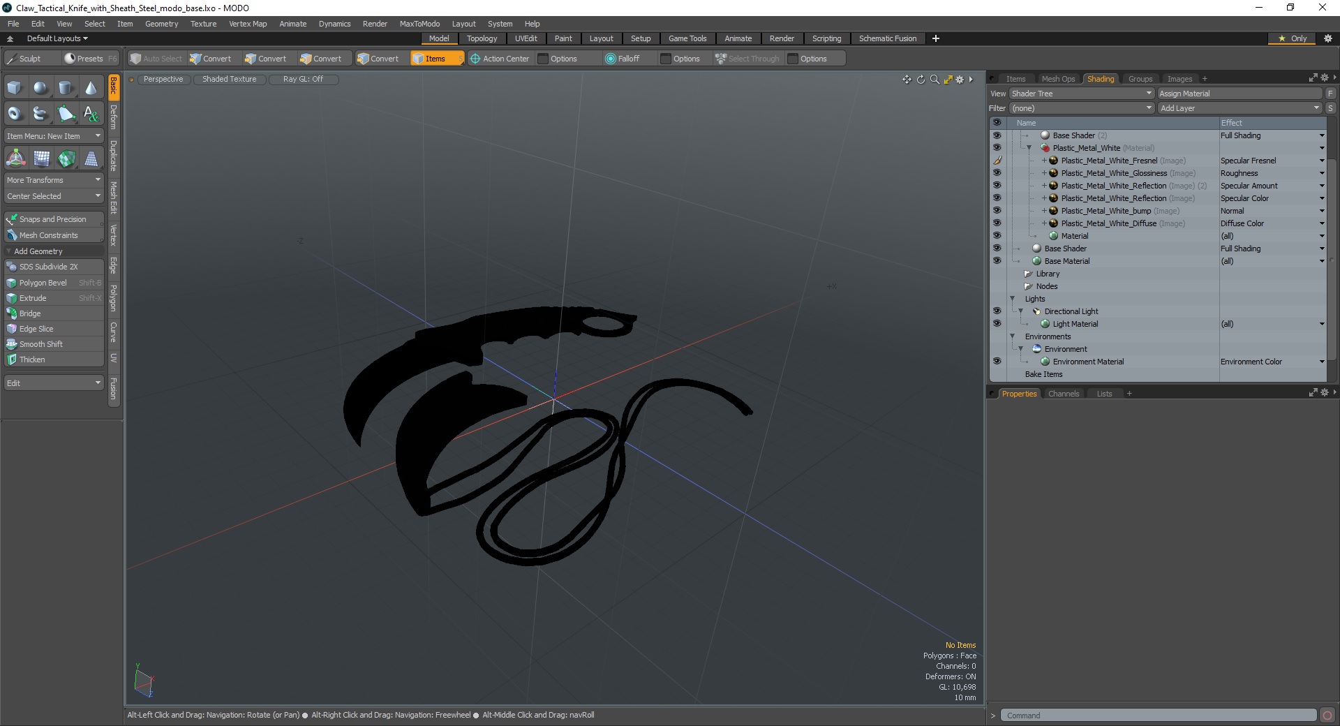The height and width of the screenshot is (726, 1340).
Task: Toggle visibility of Directional Light
Action: click(x=997, y=311)
